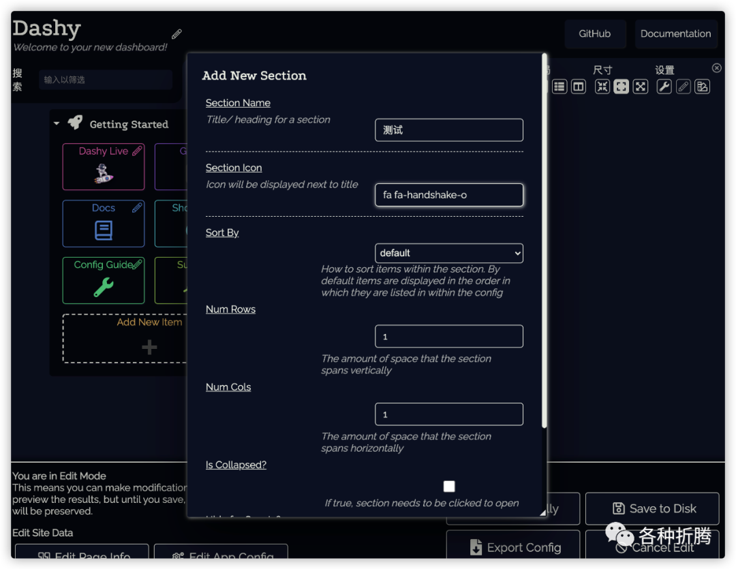
Task: Click the Add New Item tile label
Action: pos(149,322)
